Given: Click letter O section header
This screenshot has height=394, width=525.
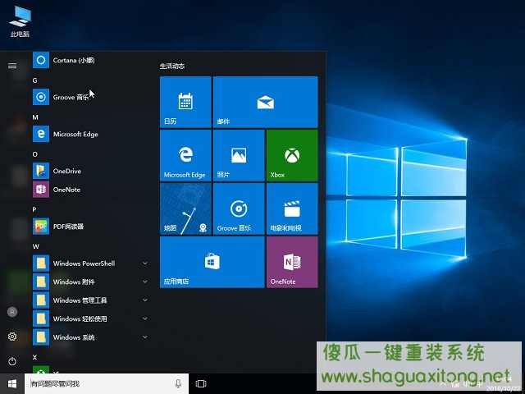Looking at the screenshot, I should coord(34,154).
